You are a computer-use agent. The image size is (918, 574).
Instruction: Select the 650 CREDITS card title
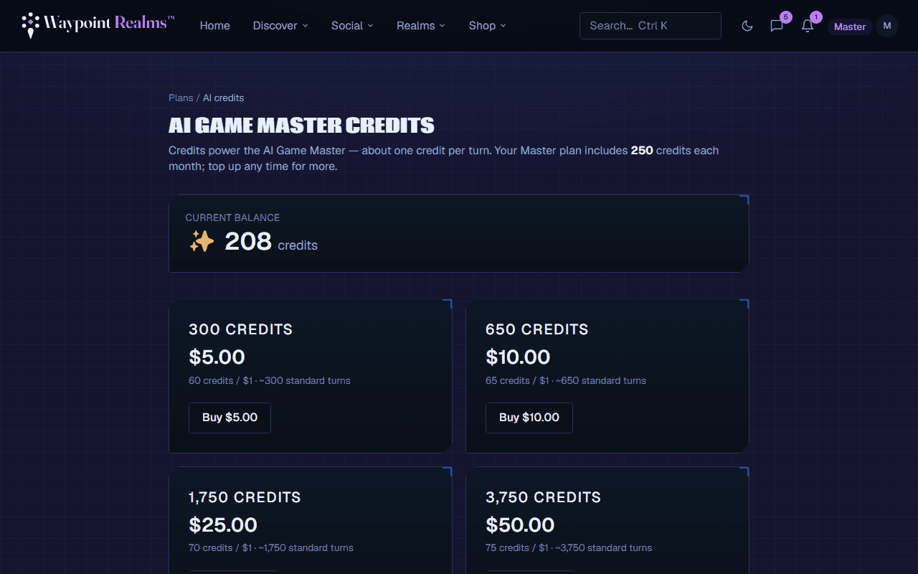pyautogui.click(x=537, y=329)
